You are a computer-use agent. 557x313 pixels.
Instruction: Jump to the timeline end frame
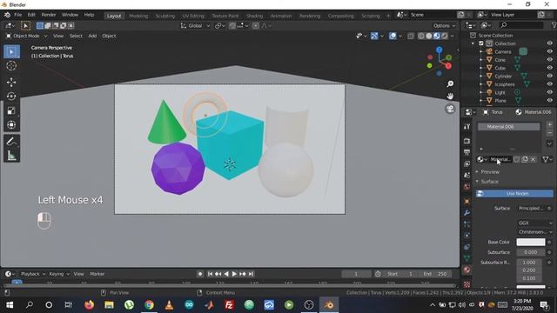[251, 274]
